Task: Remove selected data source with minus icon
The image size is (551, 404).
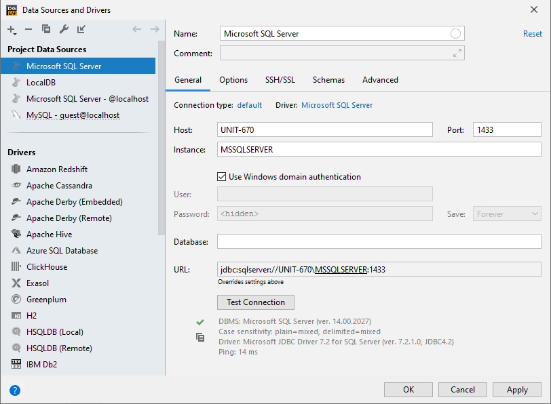Action: [28, 29]
